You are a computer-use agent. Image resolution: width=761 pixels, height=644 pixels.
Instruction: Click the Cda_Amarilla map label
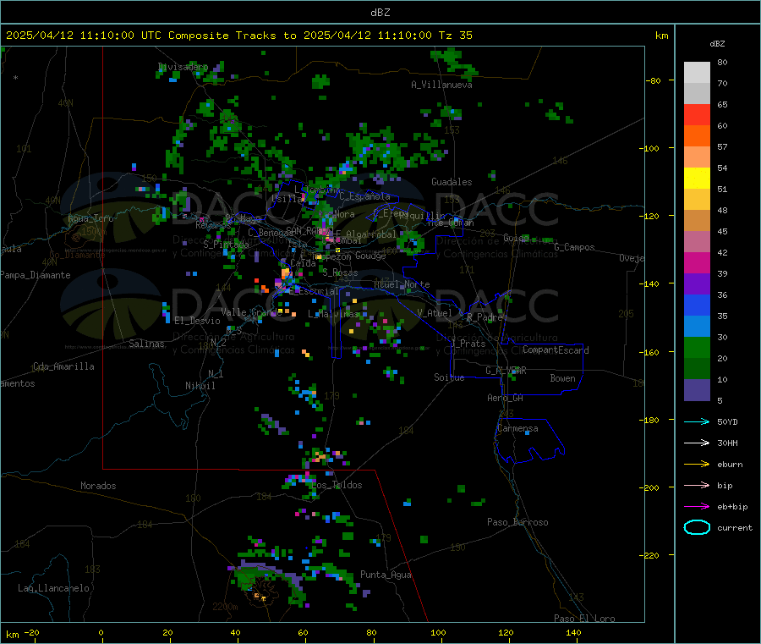click(63, 366)
